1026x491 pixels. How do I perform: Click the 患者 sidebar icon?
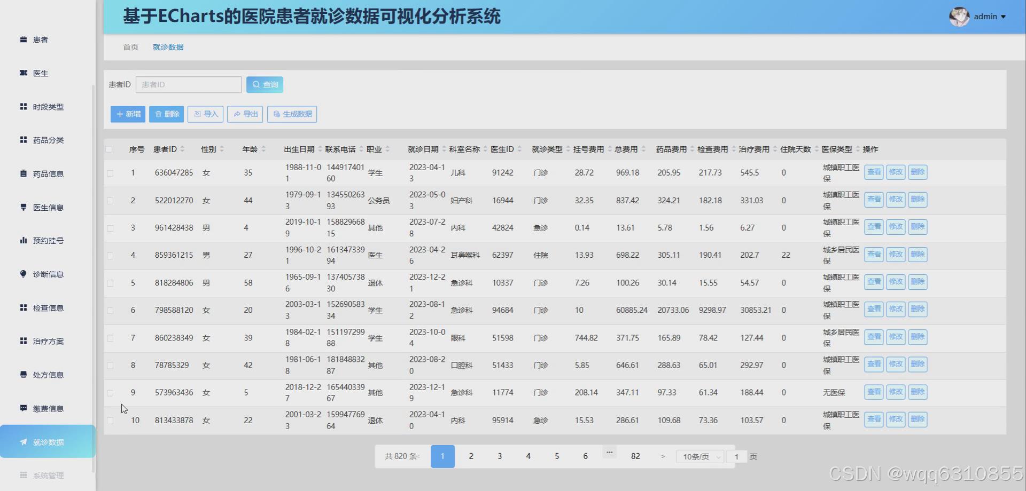[24, 39]
